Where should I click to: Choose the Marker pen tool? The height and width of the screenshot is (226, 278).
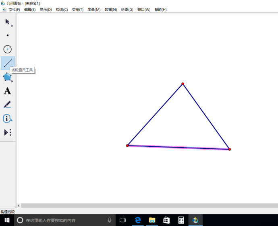pos(7,105)
